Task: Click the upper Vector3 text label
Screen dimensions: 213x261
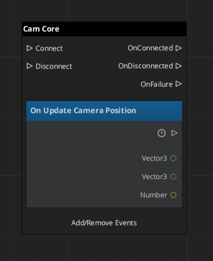Action: tap(154, 158)
